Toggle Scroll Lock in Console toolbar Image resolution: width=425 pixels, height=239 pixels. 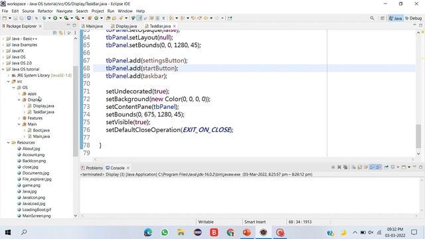360,167
